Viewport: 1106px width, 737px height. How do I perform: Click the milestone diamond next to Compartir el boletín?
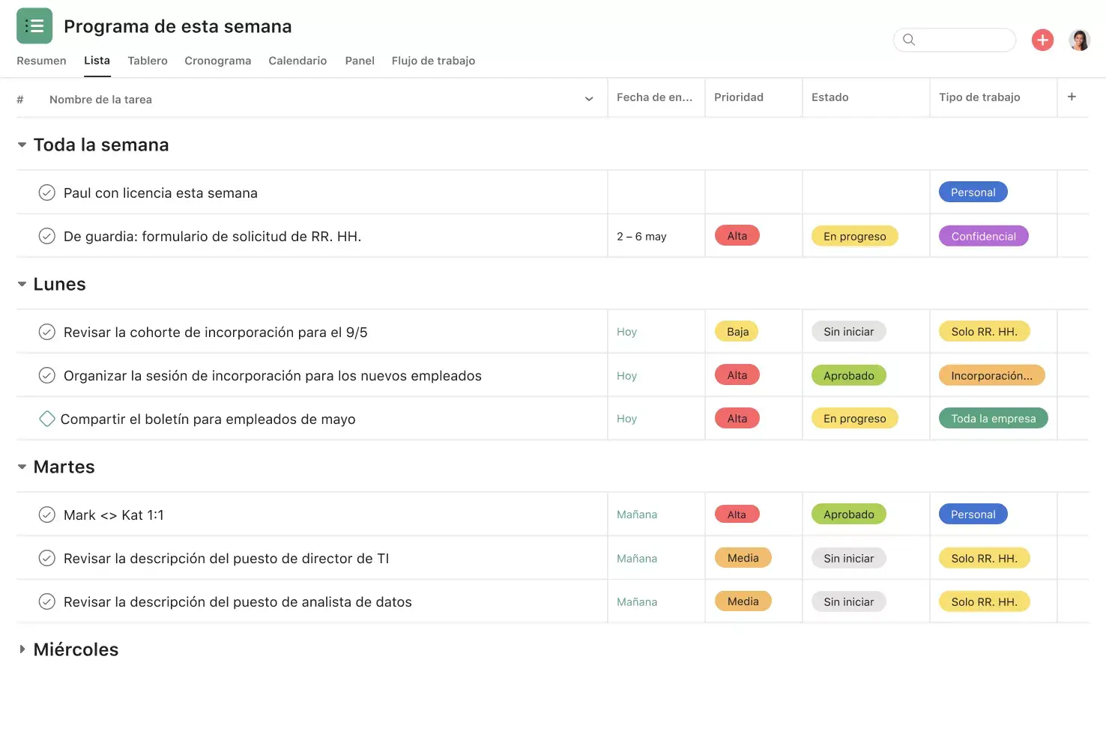click(x=46, y=418)
